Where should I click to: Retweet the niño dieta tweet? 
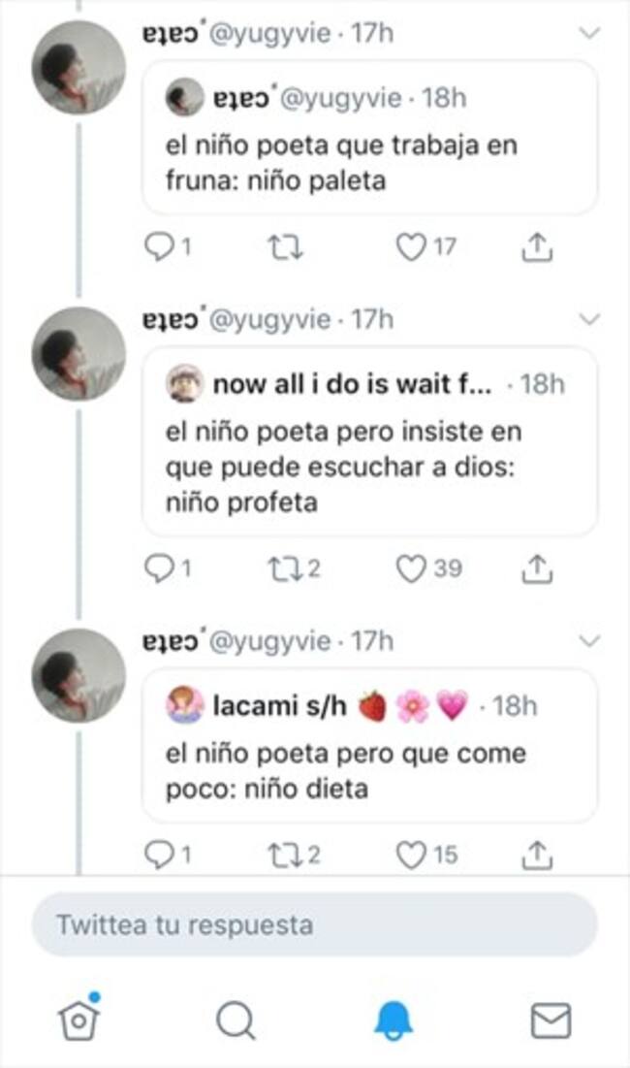pyautogui.click(x=285, y=855)
